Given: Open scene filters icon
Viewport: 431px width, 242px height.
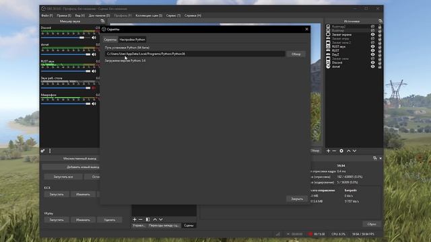Looking at the screenshot, I should coord(147,220).
